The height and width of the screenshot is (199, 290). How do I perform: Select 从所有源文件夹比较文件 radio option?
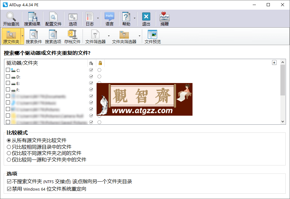[x=36, y=140]
